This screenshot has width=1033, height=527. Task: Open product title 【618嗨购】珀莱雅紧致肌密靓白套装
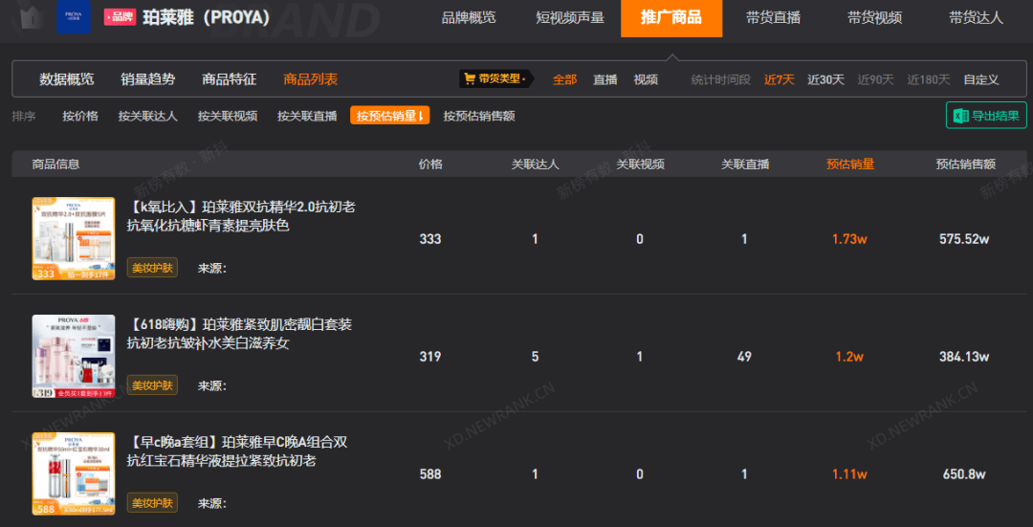tap(239, 334)
